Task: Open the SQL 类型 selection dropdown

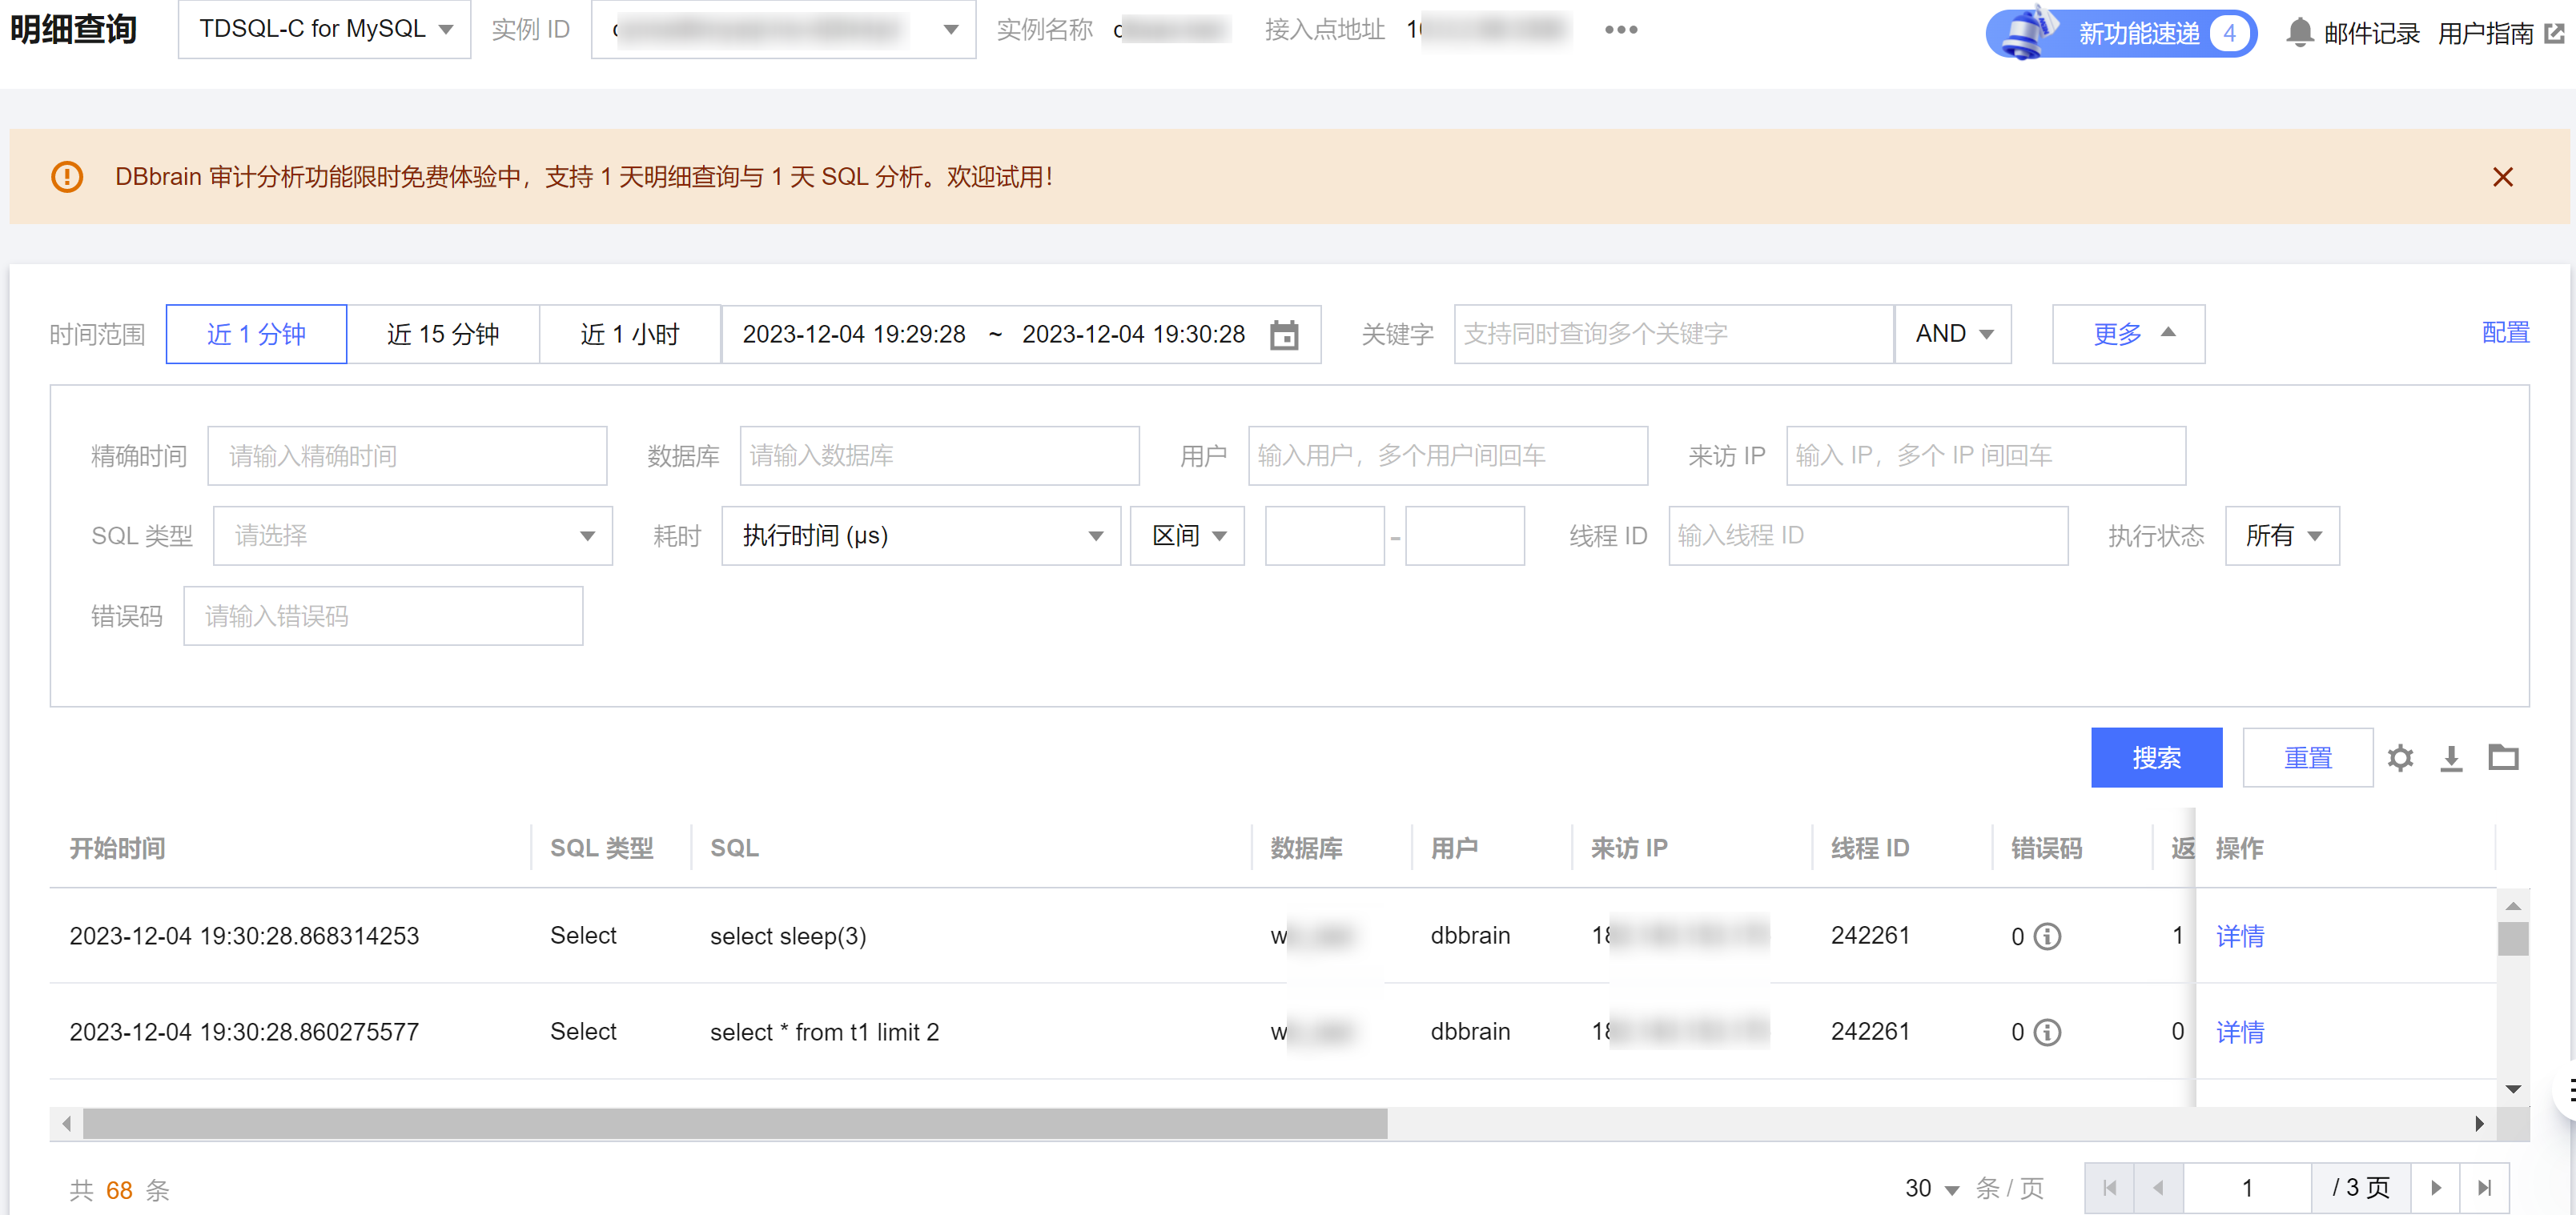Action: pos(411,535)
